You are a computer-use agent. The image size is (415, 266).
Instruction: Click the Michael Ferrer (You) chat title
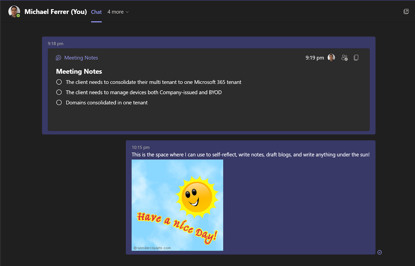[x=56, y=12]
